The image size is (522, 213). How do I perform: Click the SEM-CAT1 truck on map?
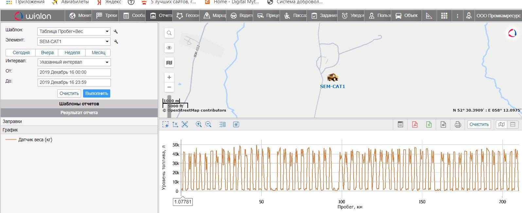point(333,78)
